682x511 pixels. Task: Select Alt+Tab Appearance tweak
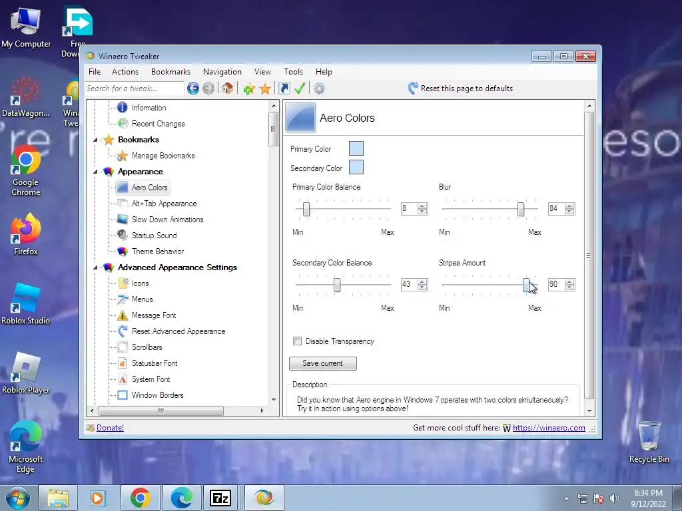[164, 204]
